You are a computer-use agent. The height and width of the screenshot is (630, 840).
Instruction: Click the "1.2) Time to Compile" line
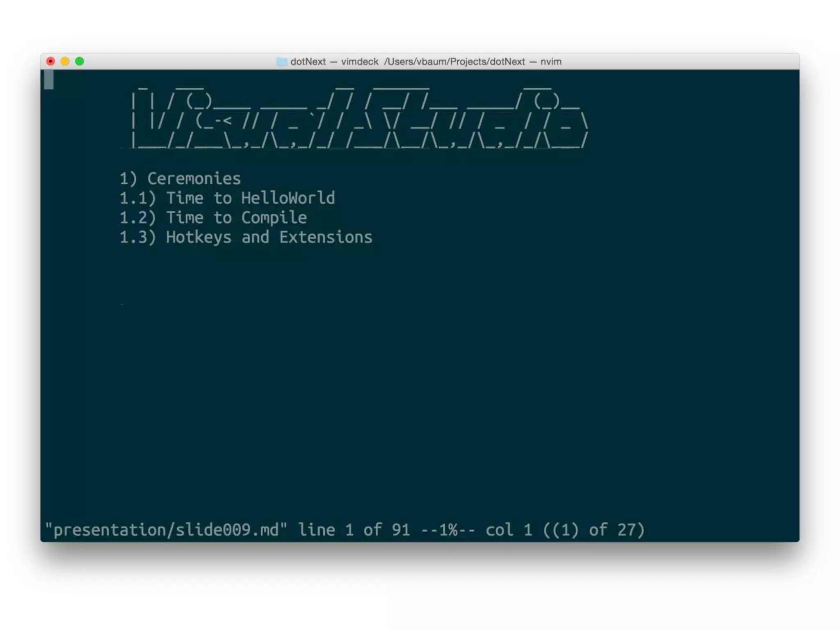pyautogui.click(x=213, y=218)
